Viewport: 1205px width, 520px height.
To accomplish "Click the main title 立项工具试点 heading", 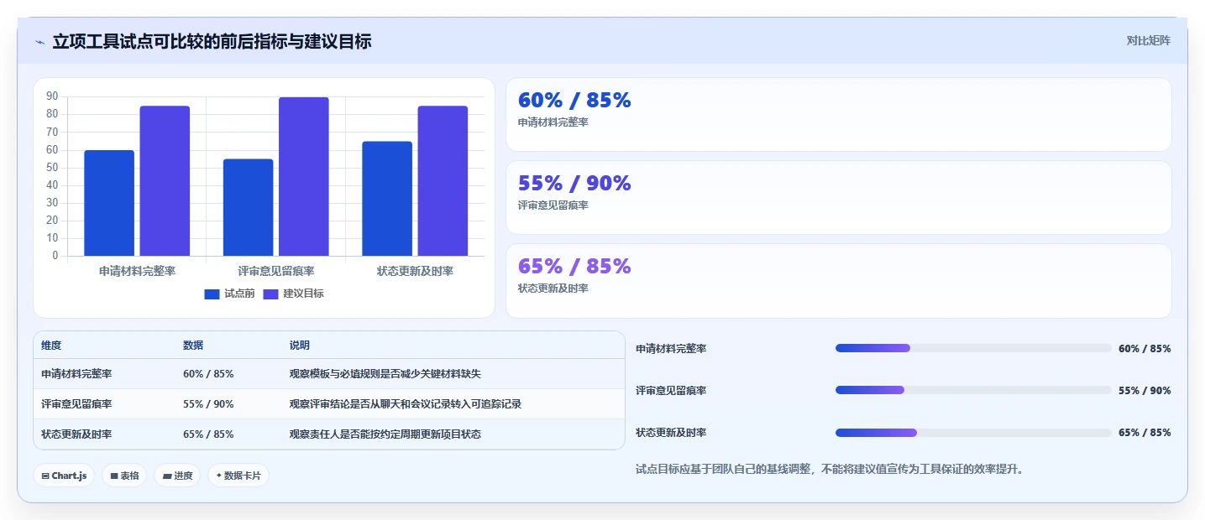I will 212,41.
